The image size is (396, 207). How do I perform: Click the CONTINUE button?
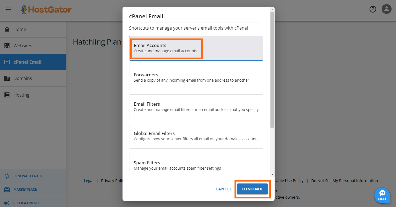[252, 189]
